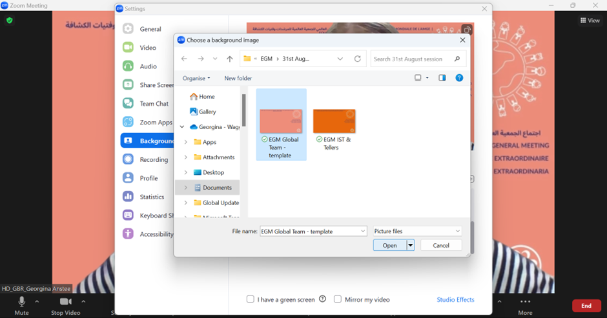Change the file view layout icon
Viewport: 607px width, 318px height.
(x=418, y=78)
